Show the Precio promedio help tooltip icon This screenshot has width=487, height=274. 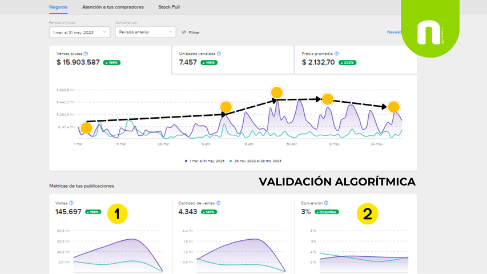point(336,54)
